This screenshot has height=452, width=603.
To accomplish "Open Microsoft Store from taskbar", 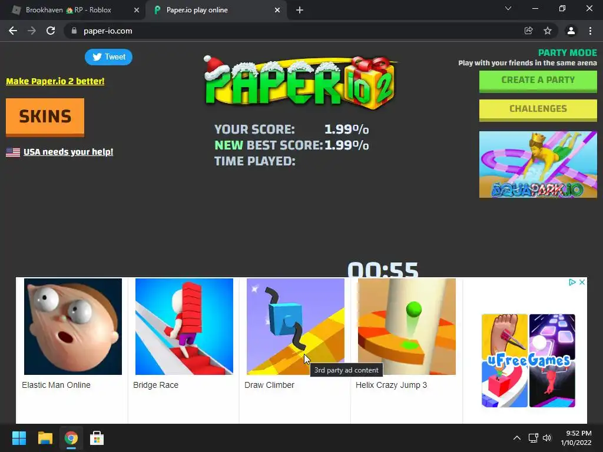I will 97,438.
